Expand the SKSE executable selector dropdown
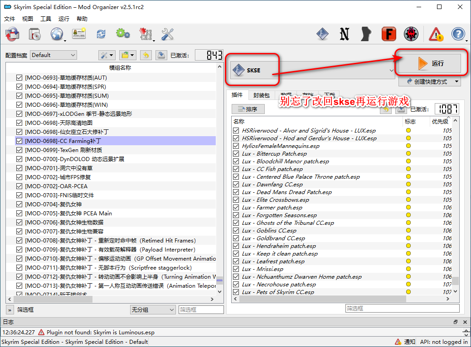Image resolution: width=471 pixels, height=347 pixels. (x=392, y=71)
